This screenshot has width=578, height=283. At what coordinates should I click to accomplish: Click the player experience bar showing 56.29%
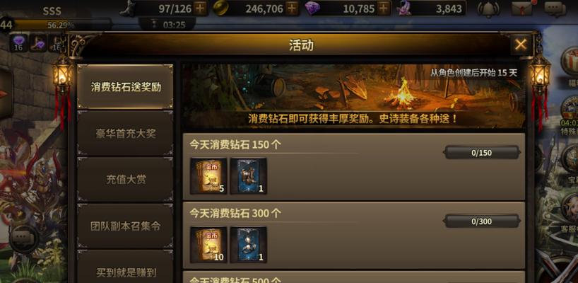coord(62,25)
